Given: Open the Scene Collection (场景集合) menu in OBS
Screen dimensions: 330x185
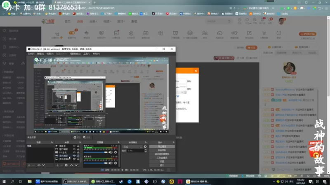Looking at the screenshot, I should click(75, 54).
